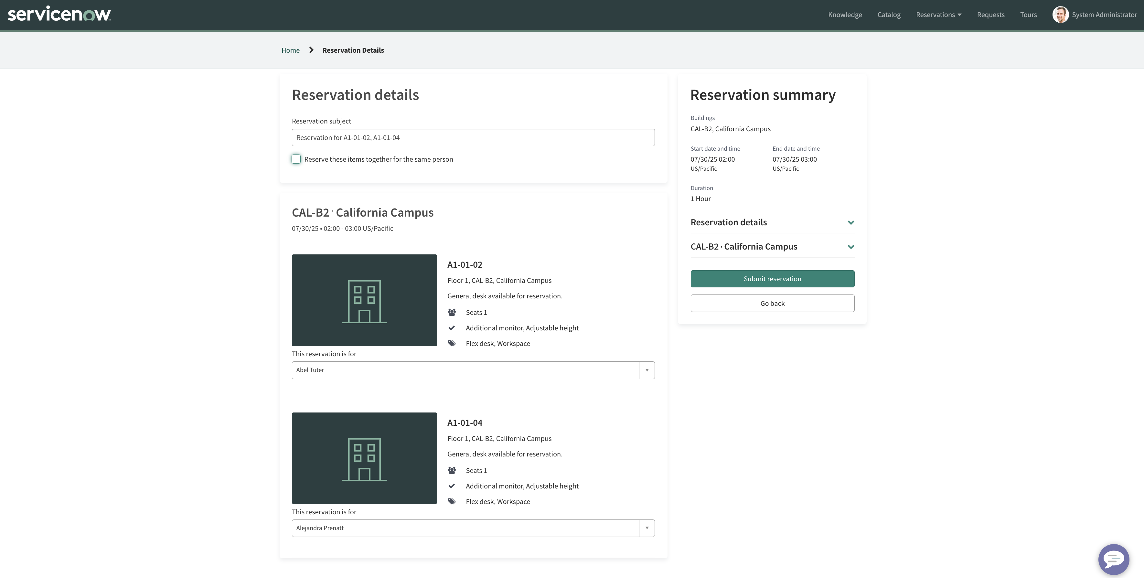This screenshot has height=578, width=1144.
Task: Open the Abel Tuter dropdown arrow
Action: click(647, 370)
